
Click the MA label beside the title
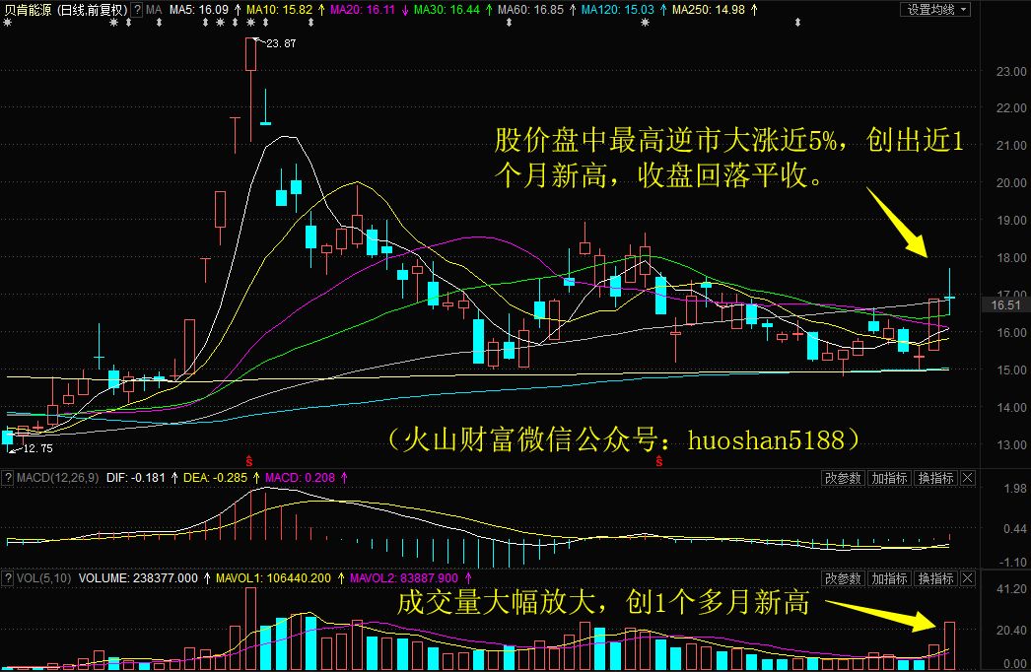[154, 10]
